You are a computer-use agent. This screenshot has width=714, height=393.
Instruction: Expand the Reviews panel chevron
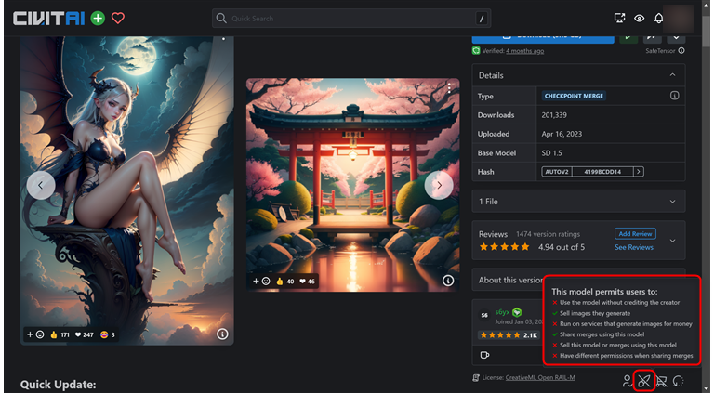tap(671, 241)
